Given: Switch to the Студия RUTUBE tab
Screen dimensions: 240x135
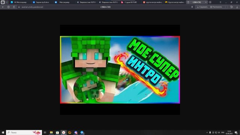Looking at the screenshot, I should tap(131, 2).
